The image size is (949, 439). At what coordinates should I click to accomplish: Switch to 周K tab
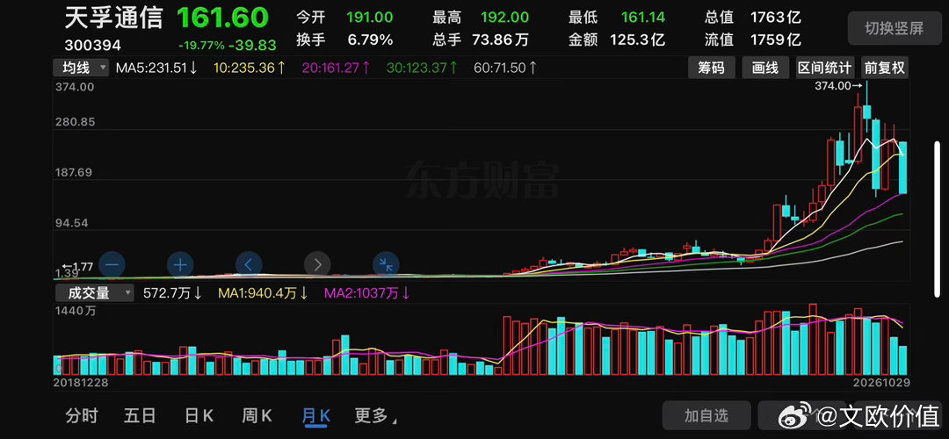click(257, 415)
